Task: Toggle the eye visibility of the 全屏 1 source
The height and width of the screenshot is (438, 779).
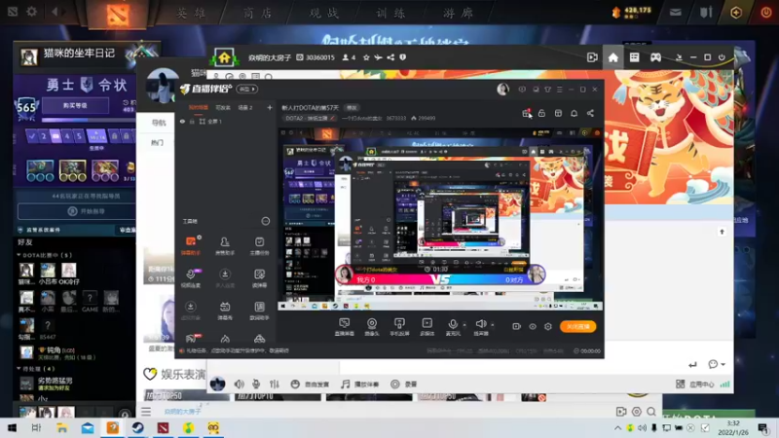Action: [182, 121]
